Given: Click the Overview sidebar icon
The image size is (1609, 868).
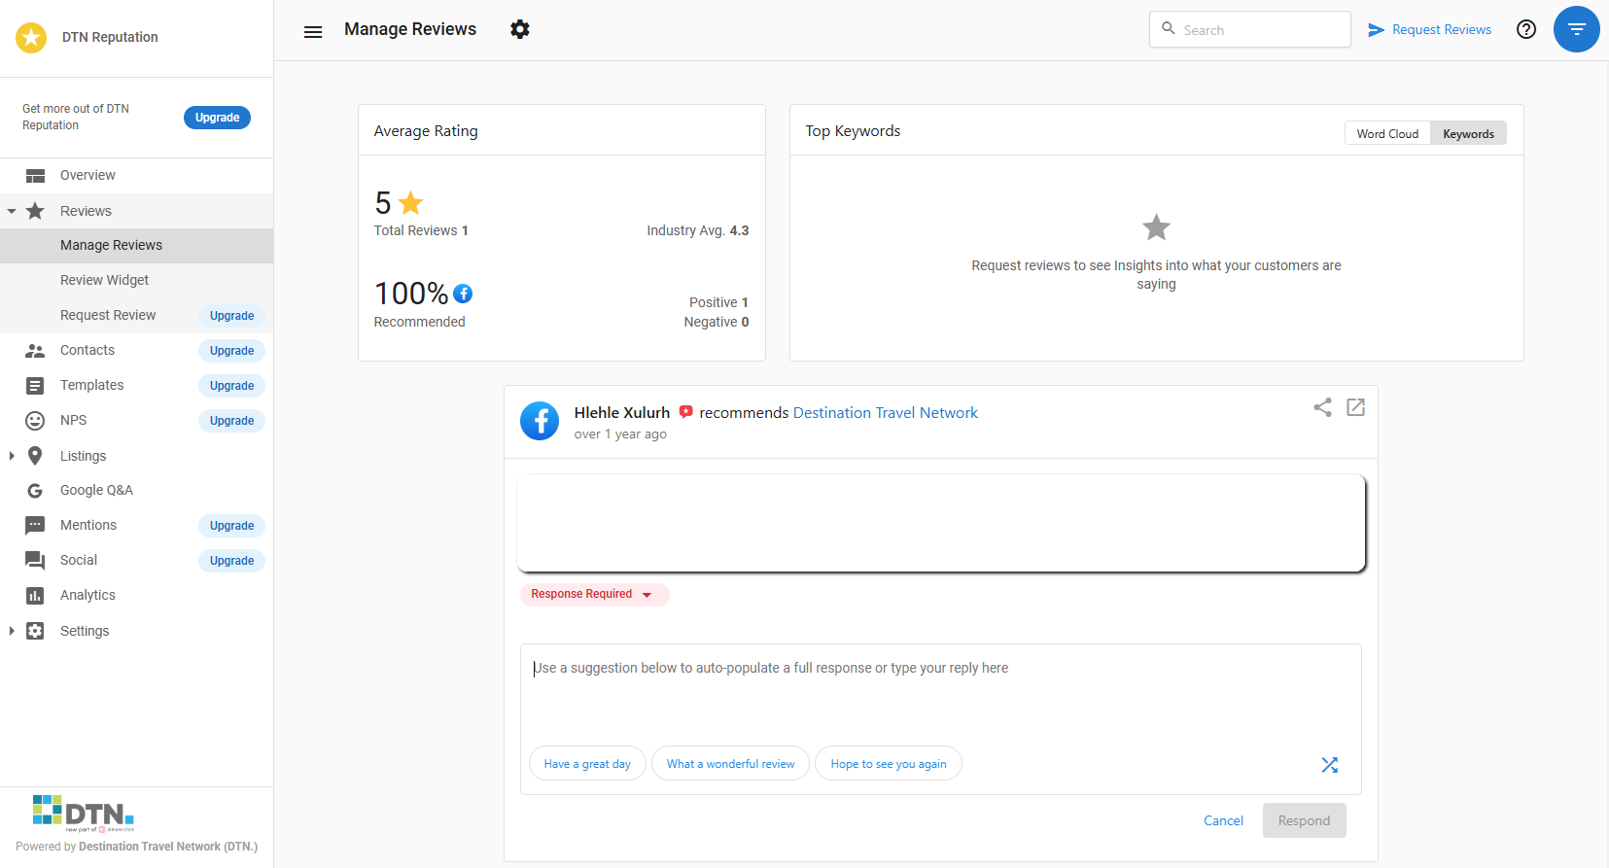Looking at the screenshot, I should coord(35,176).
